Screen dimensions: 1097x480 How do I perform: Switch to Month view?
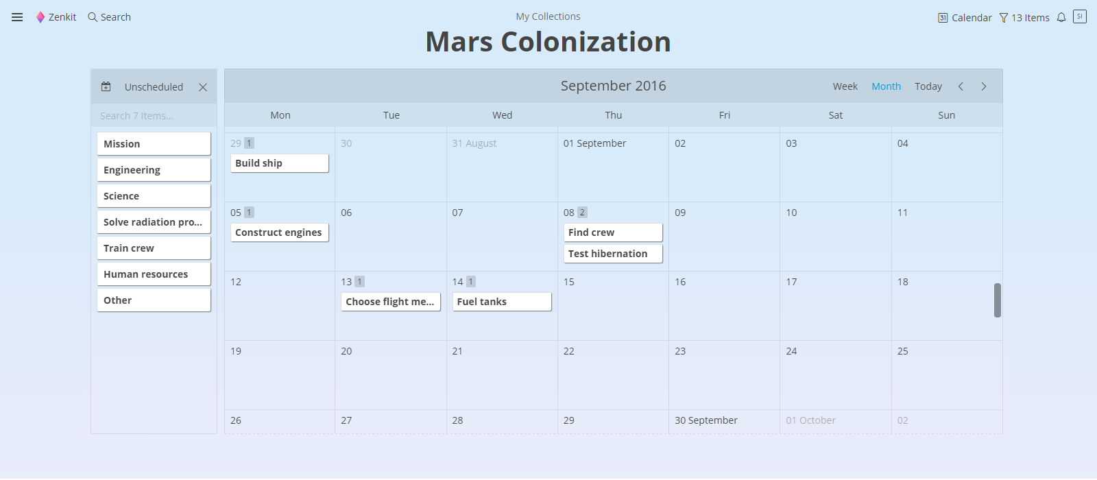coord(886,86)
